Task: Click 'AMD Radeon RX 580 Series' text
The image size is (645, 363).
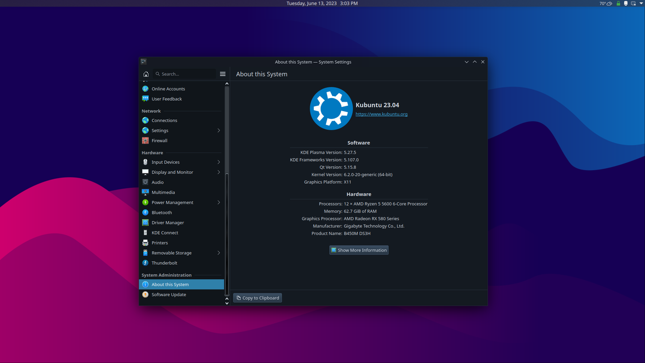Action: point(371,219)
